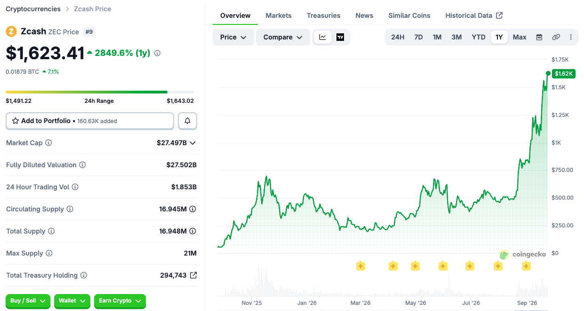Open the calendar date range picker

pos(539,37)
